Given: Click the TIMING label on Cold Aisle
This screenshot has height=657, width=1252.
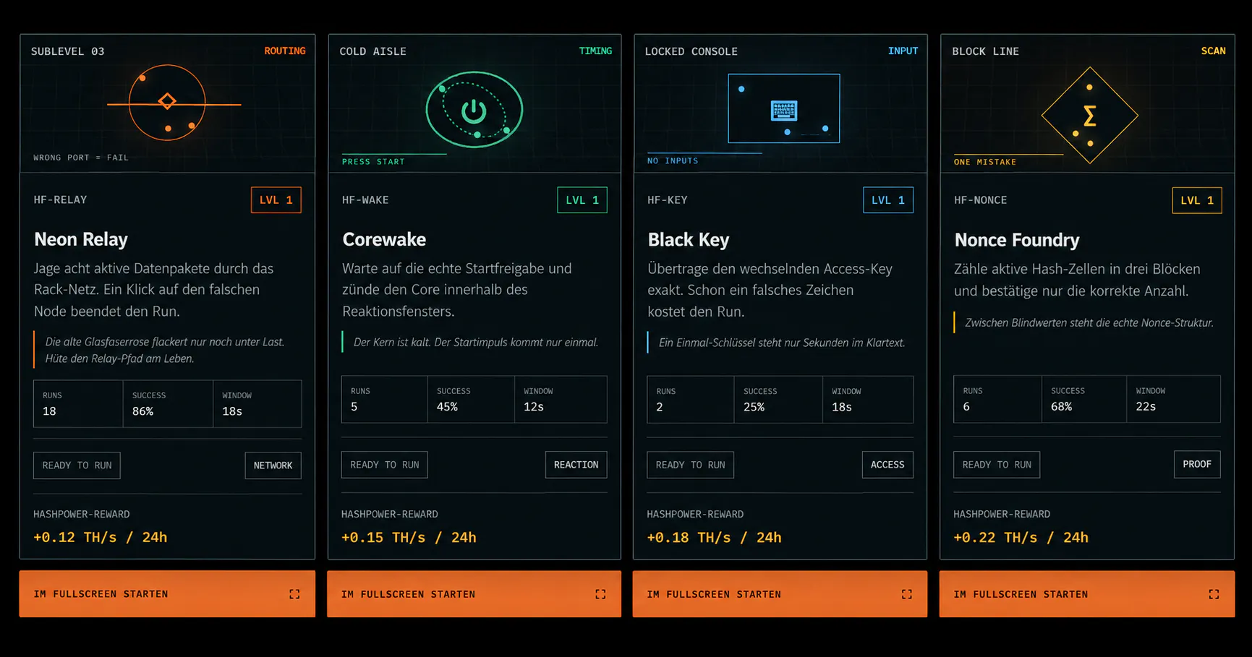Looking at the screenshot, I should 595,51.
